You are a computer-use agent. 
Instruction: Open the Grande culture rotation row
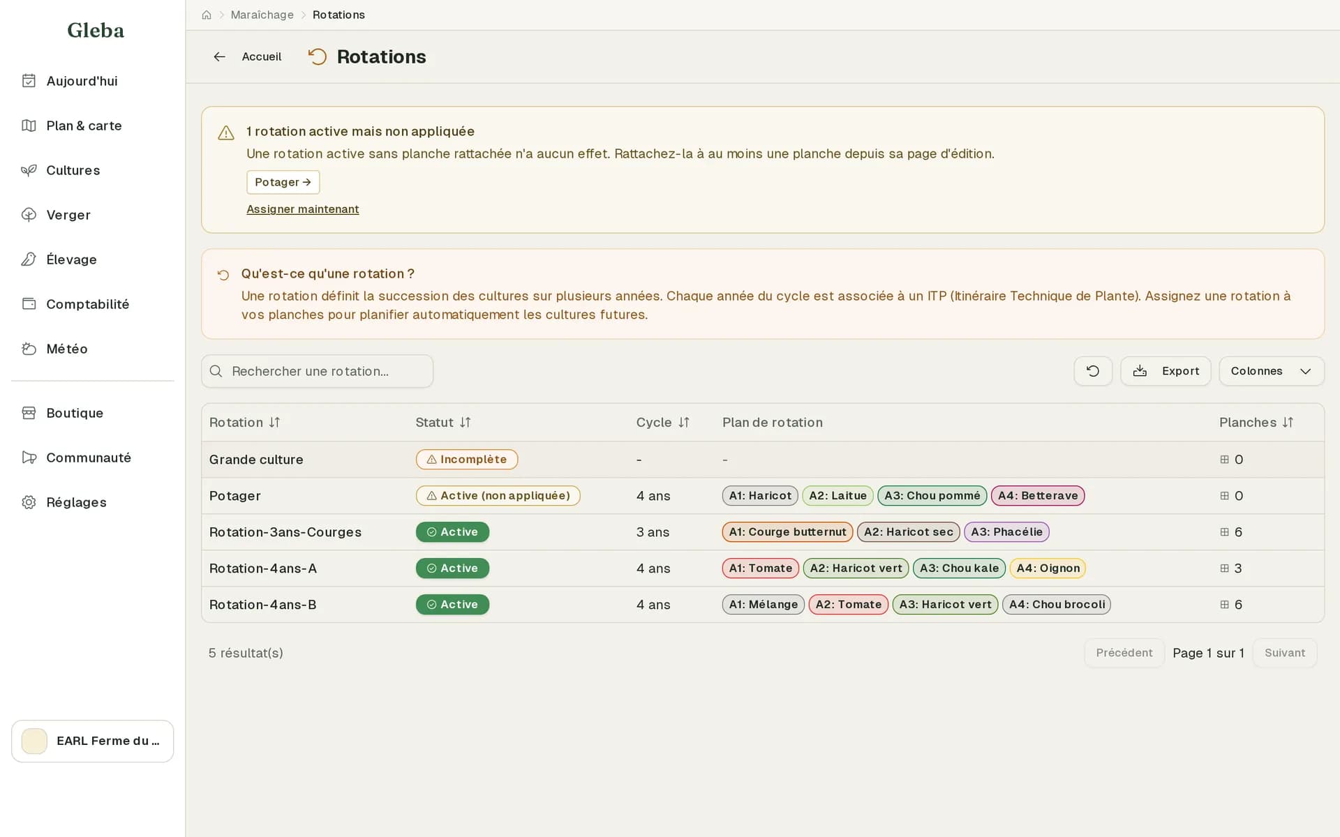[x=762, y=460]
